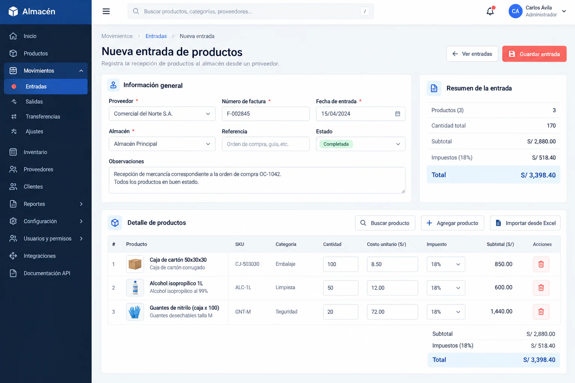The width and height of the screenshot is (575, 383).
Task: Click the Integraciones sidebar icon
Action: [x=13, y=256]
